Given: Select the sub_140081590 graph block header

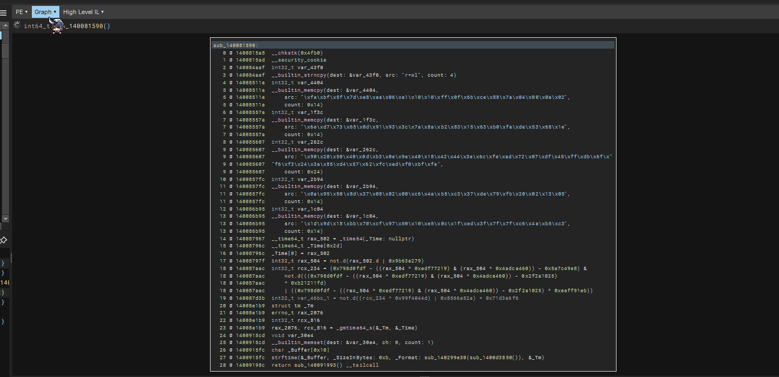Looking at the screenshot, I should pos(236,45).
